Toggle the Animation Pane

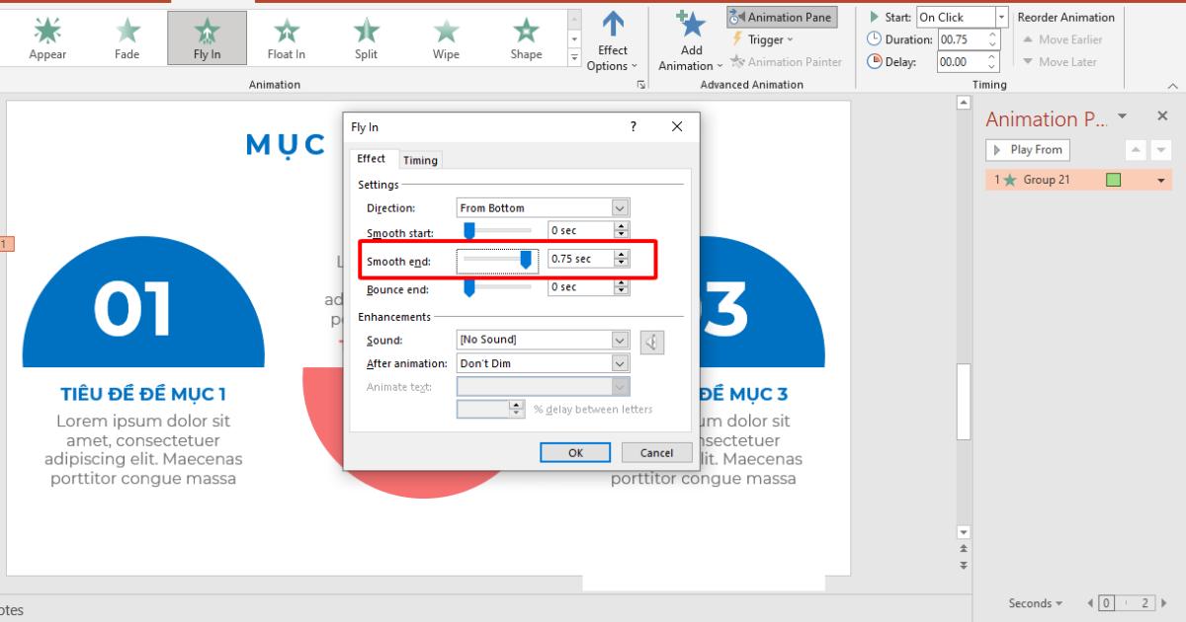(782, 17)
